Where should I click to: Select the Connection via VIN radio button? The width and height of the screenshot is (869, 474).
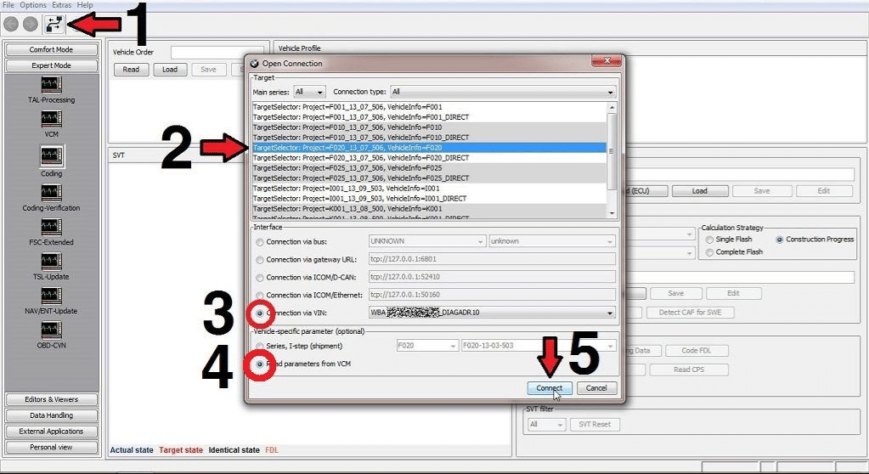(x=260, y=313)
